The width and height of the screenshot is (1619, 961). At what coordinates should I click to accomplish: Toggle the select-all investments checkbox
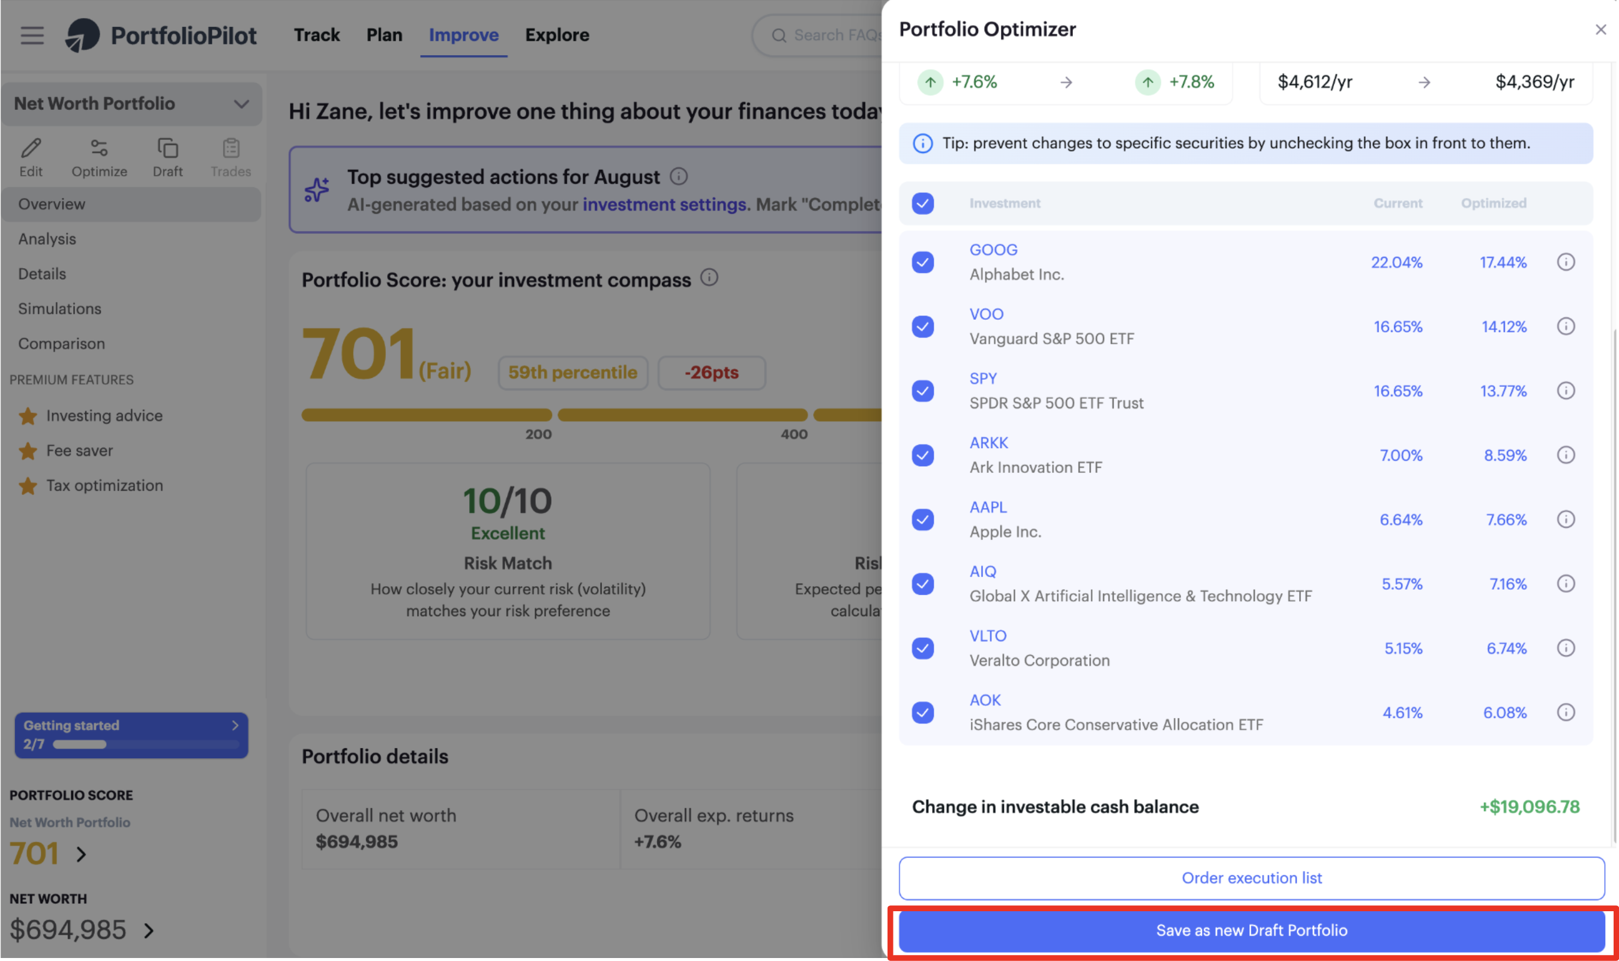pyautogui.click(x=922, y=203)
